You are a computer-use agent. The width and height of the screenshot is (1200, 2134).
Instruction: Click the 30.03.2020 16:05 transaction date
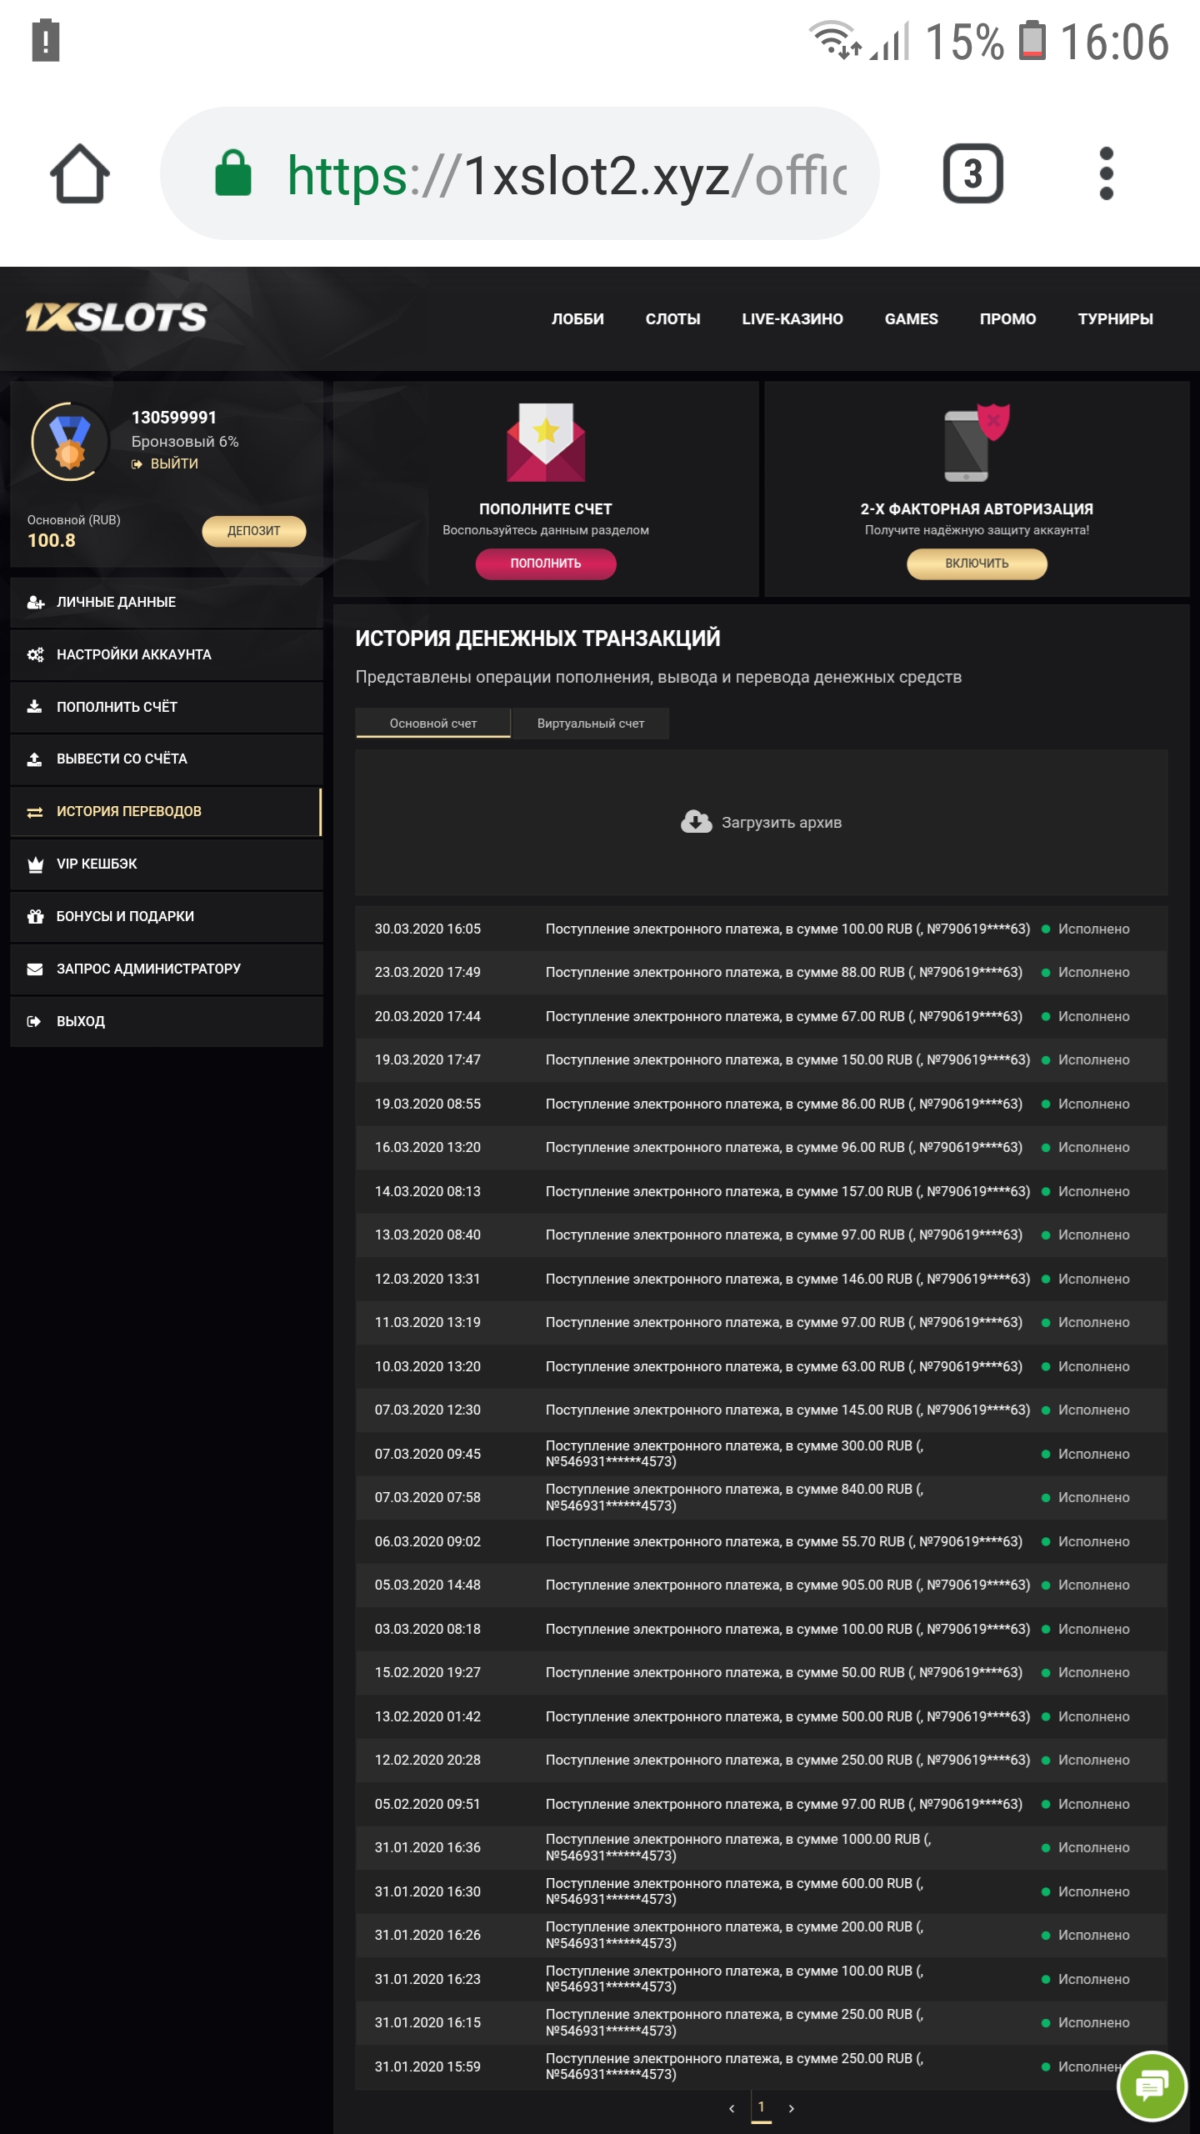(427, 929)
